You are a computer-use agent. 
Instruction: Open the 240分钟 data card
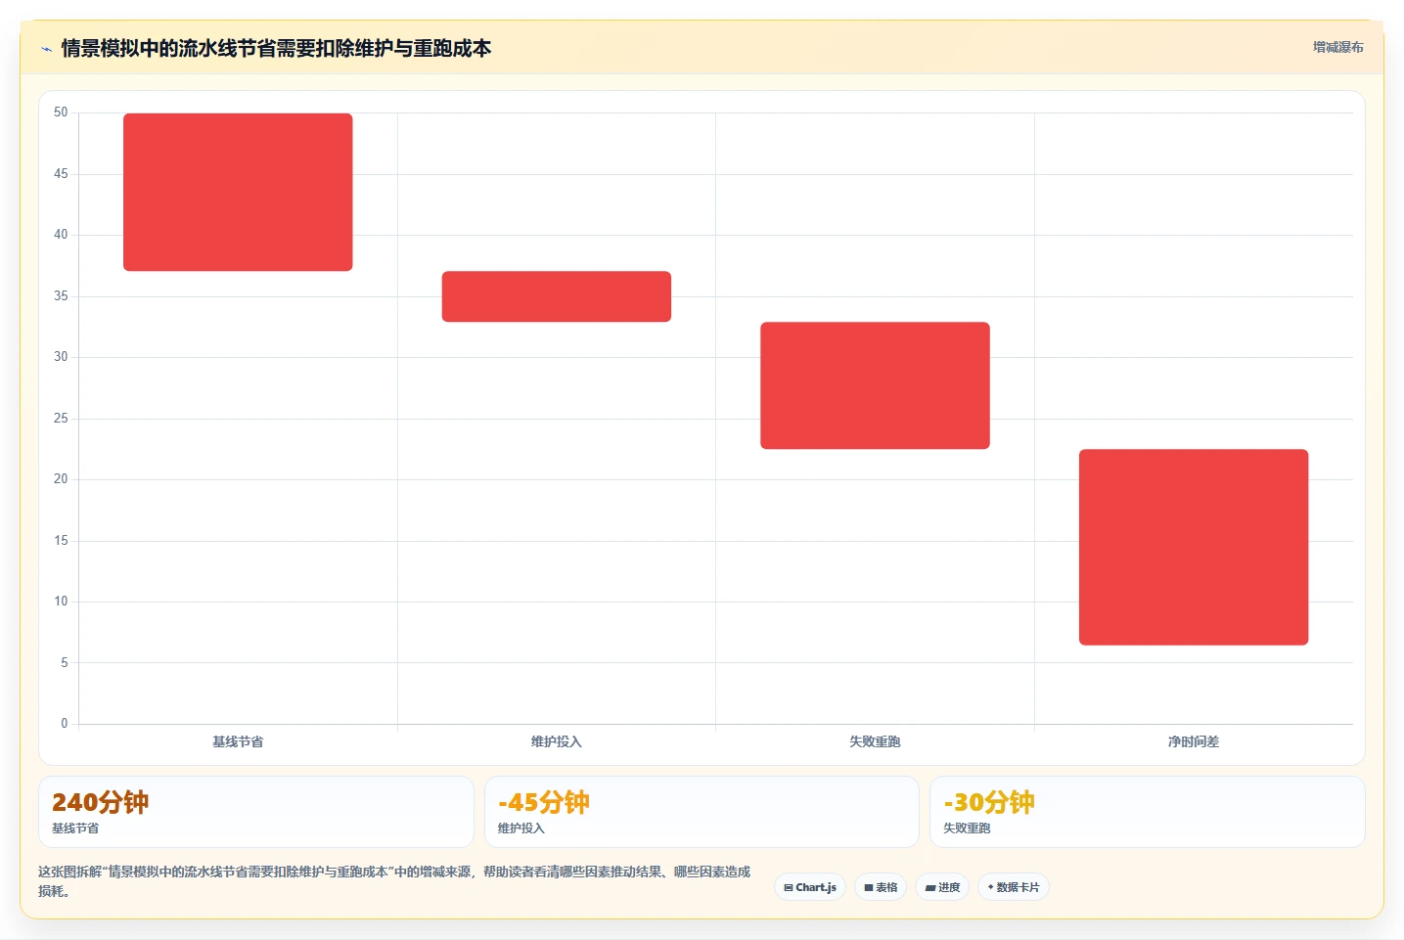[x=256, y=812]
